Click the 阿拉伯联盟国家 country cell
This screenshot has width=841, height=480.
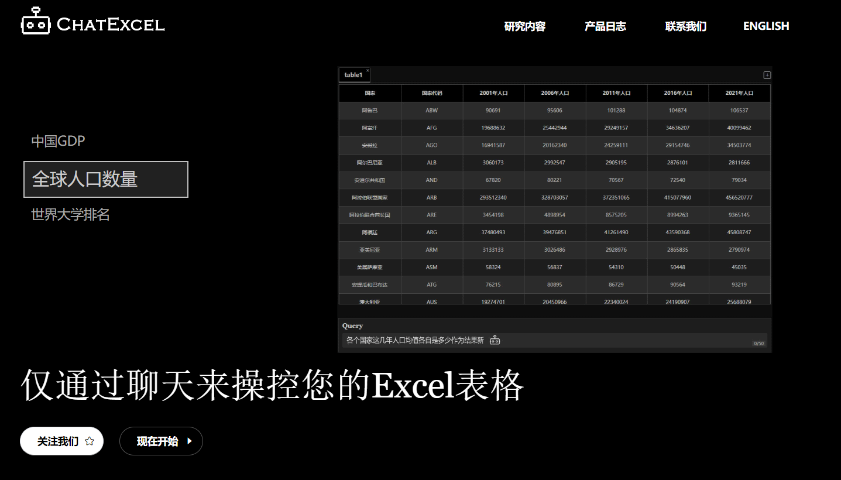pyautogui.click(x=370, y=198)
